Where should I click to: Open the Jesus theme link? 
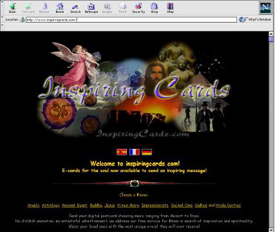click(109, 205)
